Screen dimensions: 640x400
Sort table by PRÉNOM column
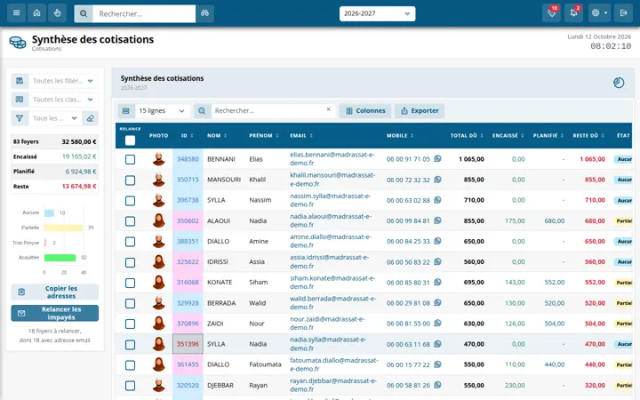[264, 135]
